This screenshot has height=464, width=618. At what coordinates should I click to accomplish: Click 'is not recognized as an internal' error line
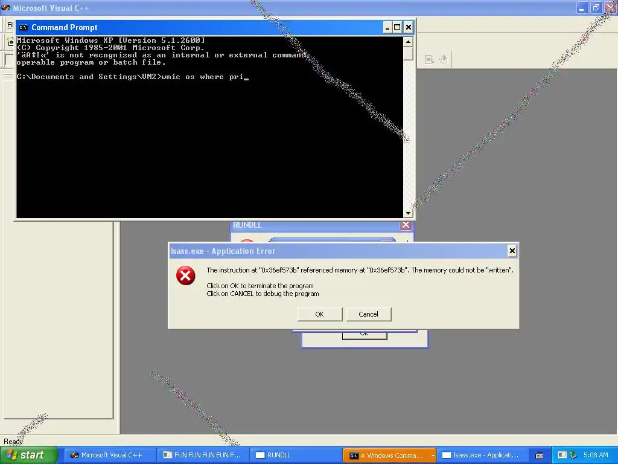pos(162,55)
